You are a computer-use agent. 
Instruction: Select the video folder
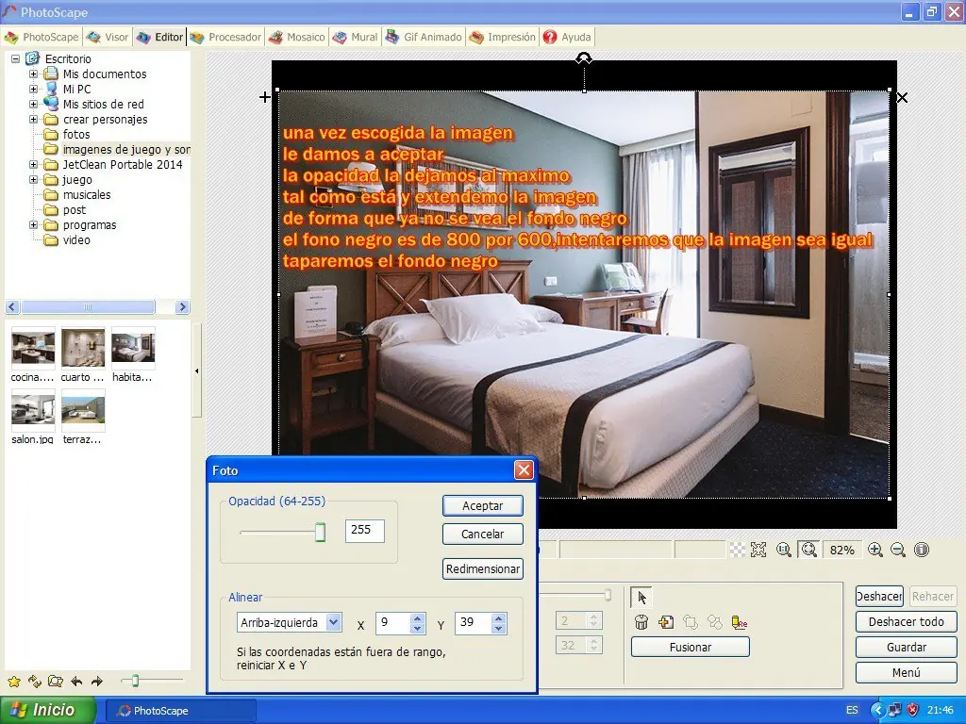pyautogui.click(x=76, y=240)
